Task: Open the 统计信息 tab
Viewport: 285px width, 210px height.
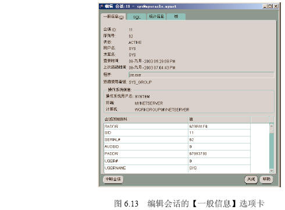Action: [156, 16]
